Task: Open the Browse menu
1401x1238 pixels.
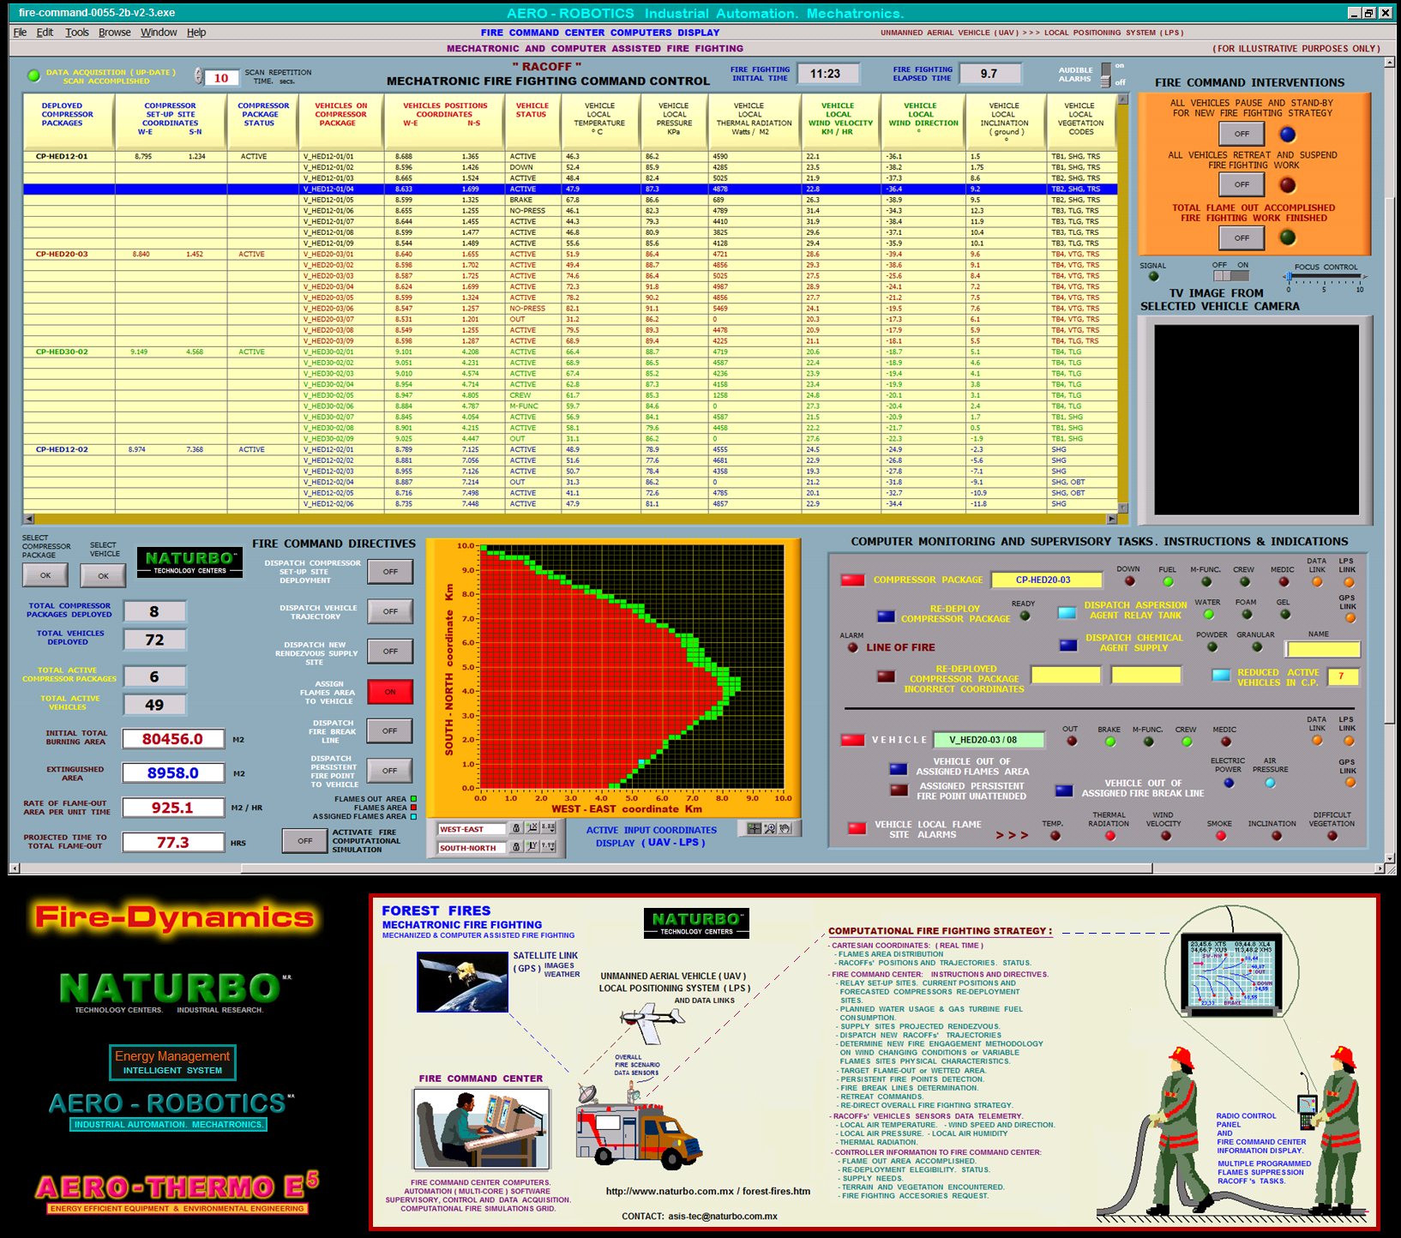Action: point(115,33)
